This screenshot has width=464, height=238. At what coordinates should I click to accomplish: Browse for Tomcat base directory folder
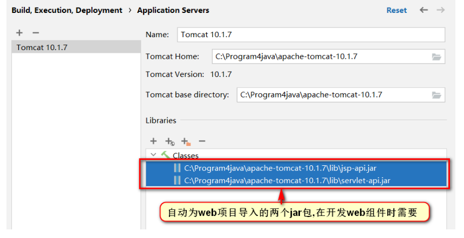click(436, 95)
